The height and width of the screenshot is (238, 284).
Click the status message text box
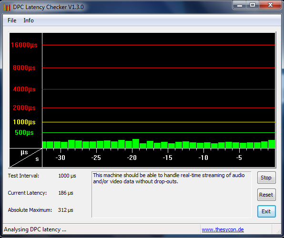[x=172, y=194]
